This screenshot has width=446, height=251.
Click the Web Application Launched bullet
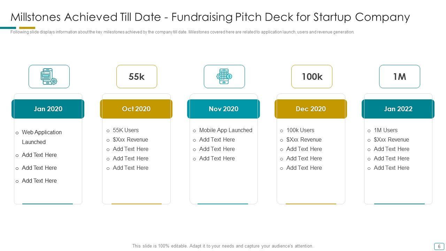(42, 137)
